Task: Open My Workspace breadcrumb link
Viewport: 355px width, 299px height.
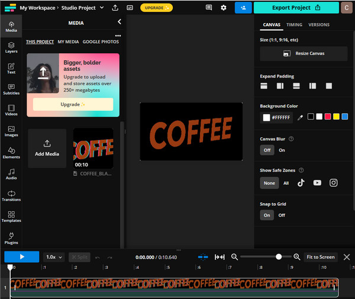Action: click(37, 8)
